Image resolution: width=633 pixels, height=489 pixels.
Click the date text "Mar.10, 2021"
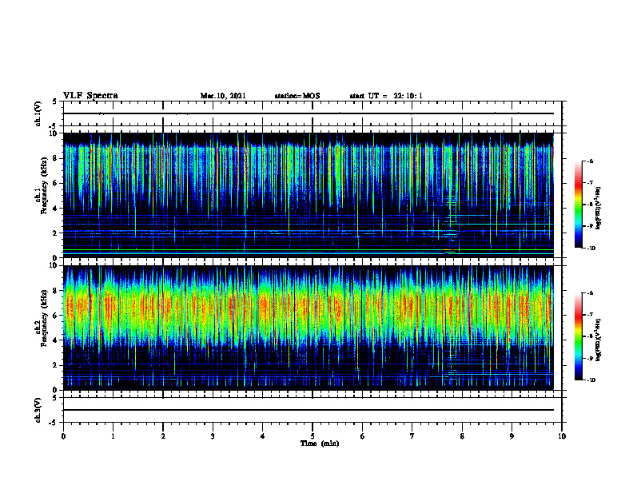tap(223, 96)
